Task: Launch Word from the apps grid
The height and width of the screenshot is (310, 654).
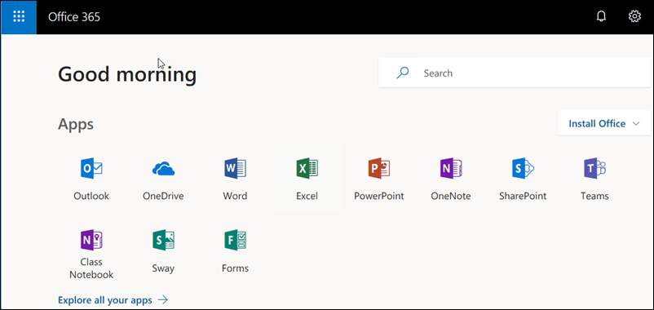Action: point(235,169)
